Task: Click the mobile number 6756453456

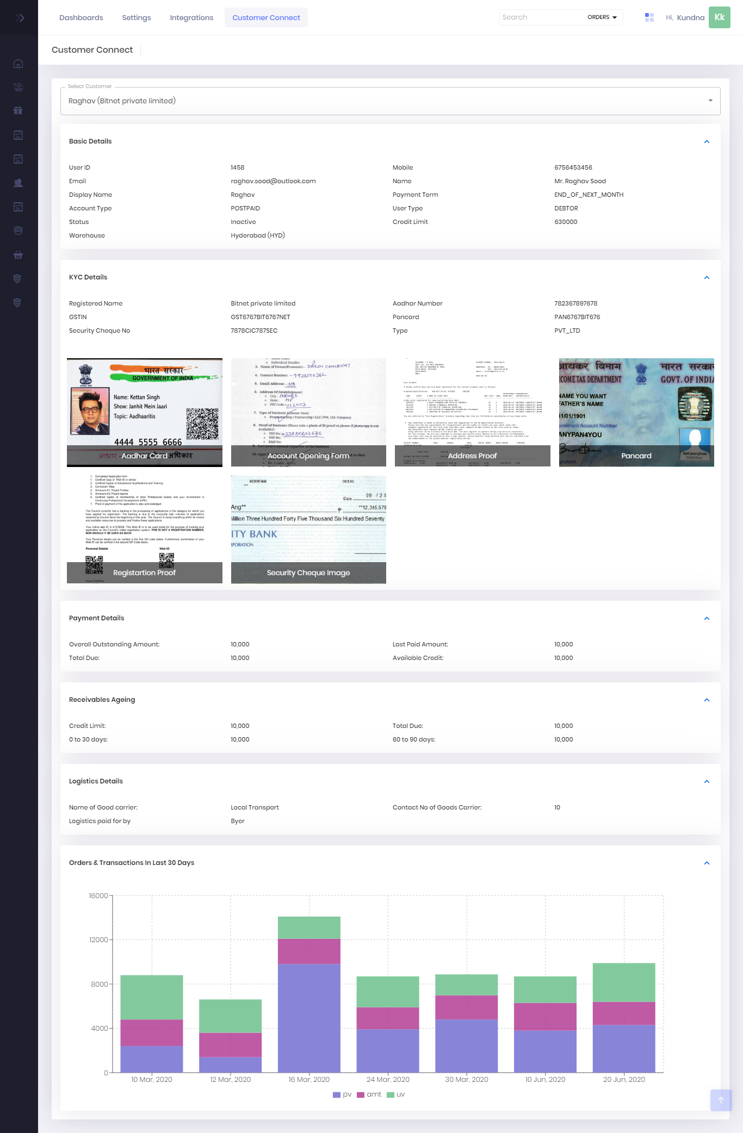Action: click(573, 167)
